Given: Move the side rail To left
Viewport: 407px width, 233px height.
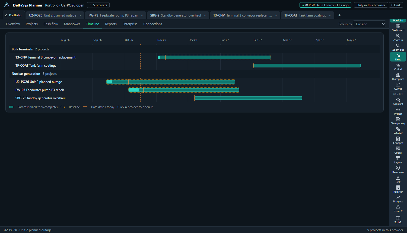Looking at the screenshot, I should 398,220.
